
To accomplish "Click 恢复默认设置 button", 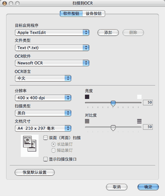I will 35,172.
